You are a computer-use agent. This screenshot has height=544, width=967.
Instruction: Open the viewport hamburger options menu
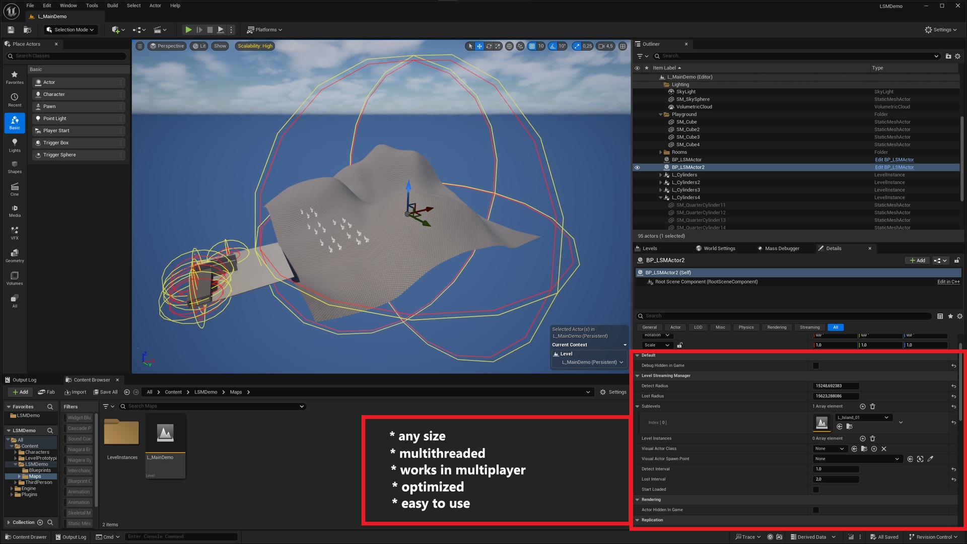[x=140, y=46]
